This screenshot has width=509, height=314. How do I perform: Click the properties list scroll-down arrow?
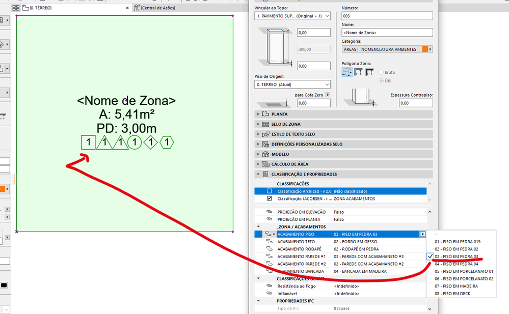point(430,309)
